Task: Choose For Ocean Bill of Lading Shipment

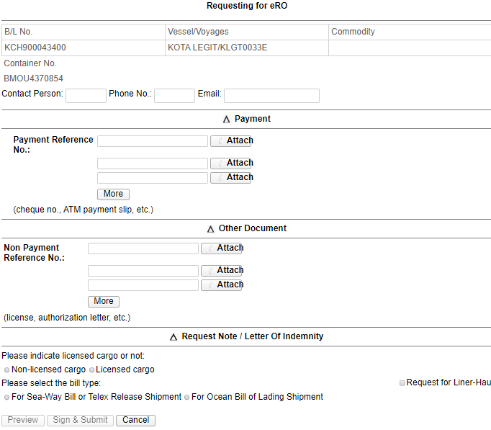Action: (186, 398)
